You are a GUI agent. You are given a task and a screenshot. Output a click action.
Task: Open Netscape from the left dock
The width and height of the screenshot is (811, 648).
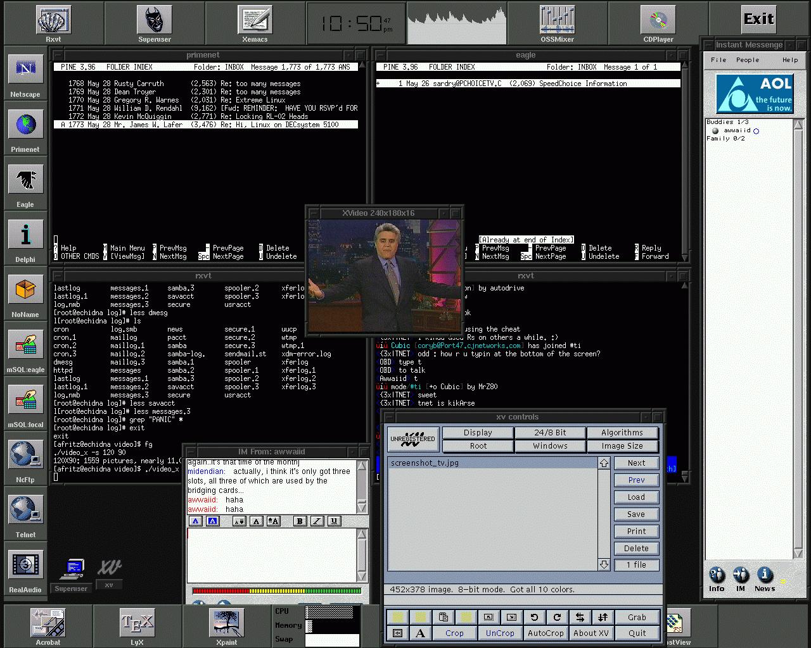(x=25, y=70)
